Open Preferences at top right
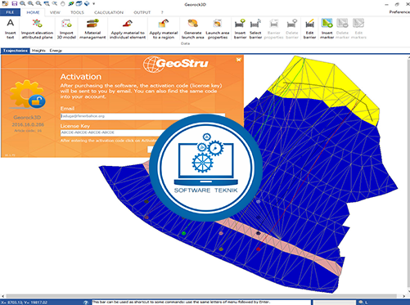The width and height of the screenshot is (410, 305). coord(399,12)
